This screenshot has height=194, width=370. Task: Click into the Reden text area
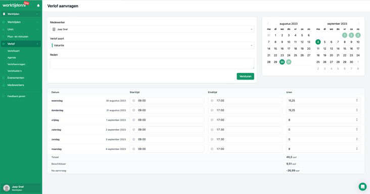click(x=152, y=63)
